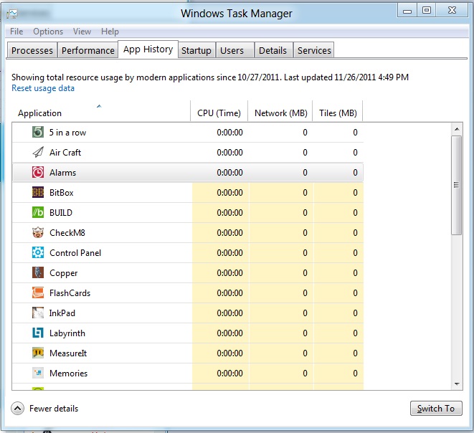Click the Tiles value for 5 in a row
The image size is (474, 433).
pos(355,133)
